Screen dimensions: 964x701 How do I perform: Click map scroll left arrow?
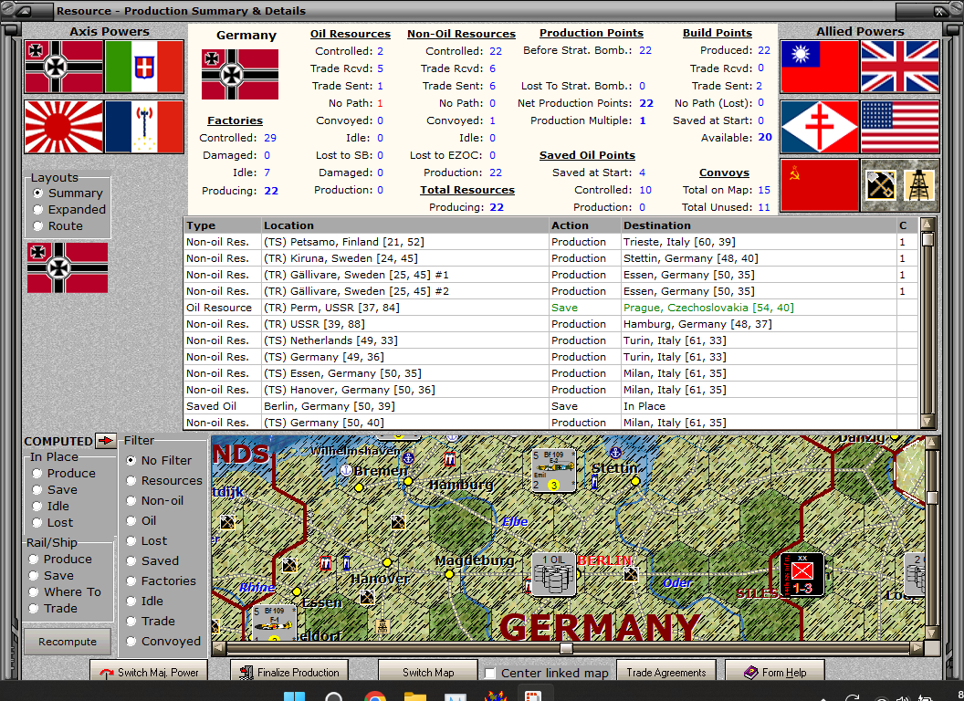tap(218, 648)
